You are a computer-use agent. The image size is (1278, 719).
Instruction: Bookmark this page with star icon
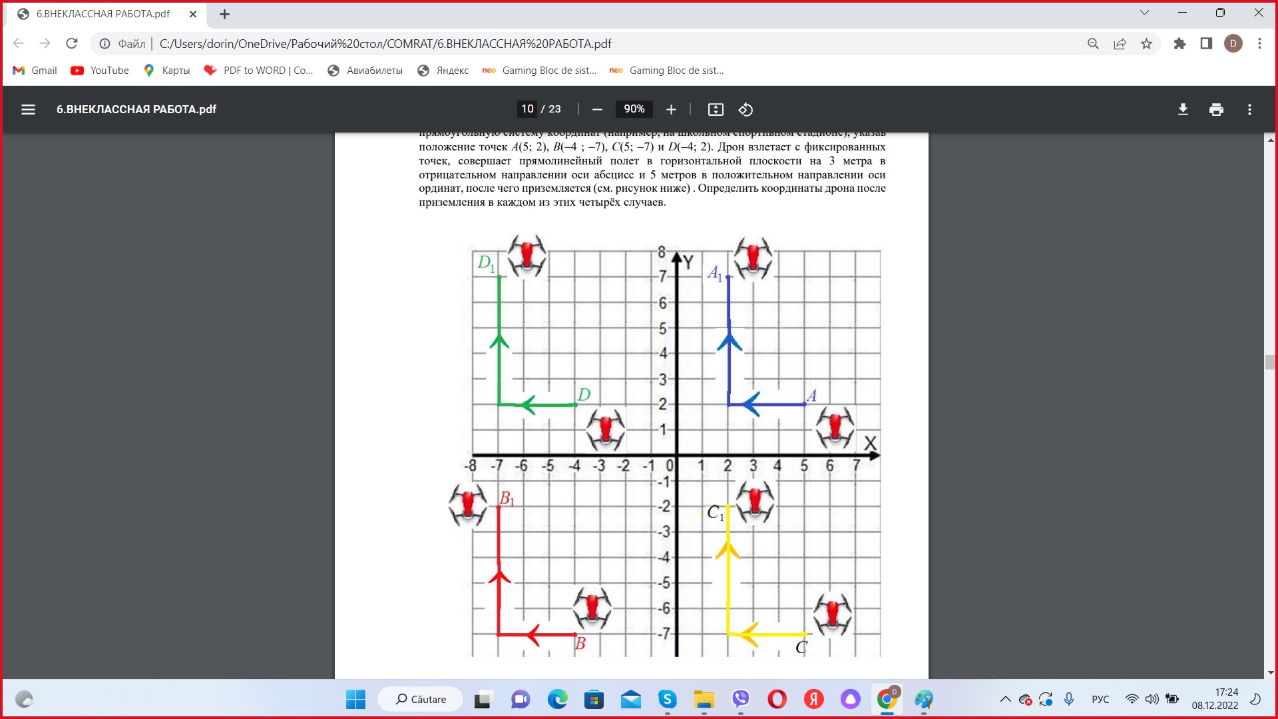1146,44
